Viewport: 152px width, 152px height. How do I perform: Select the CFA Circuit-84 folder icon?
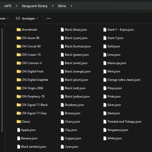click(18, 46)
